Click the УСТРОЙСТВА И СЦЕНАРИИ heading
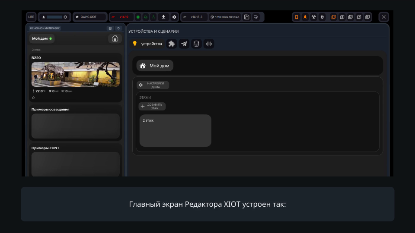This screenshot has width=415, height=233. pos(153,31)
